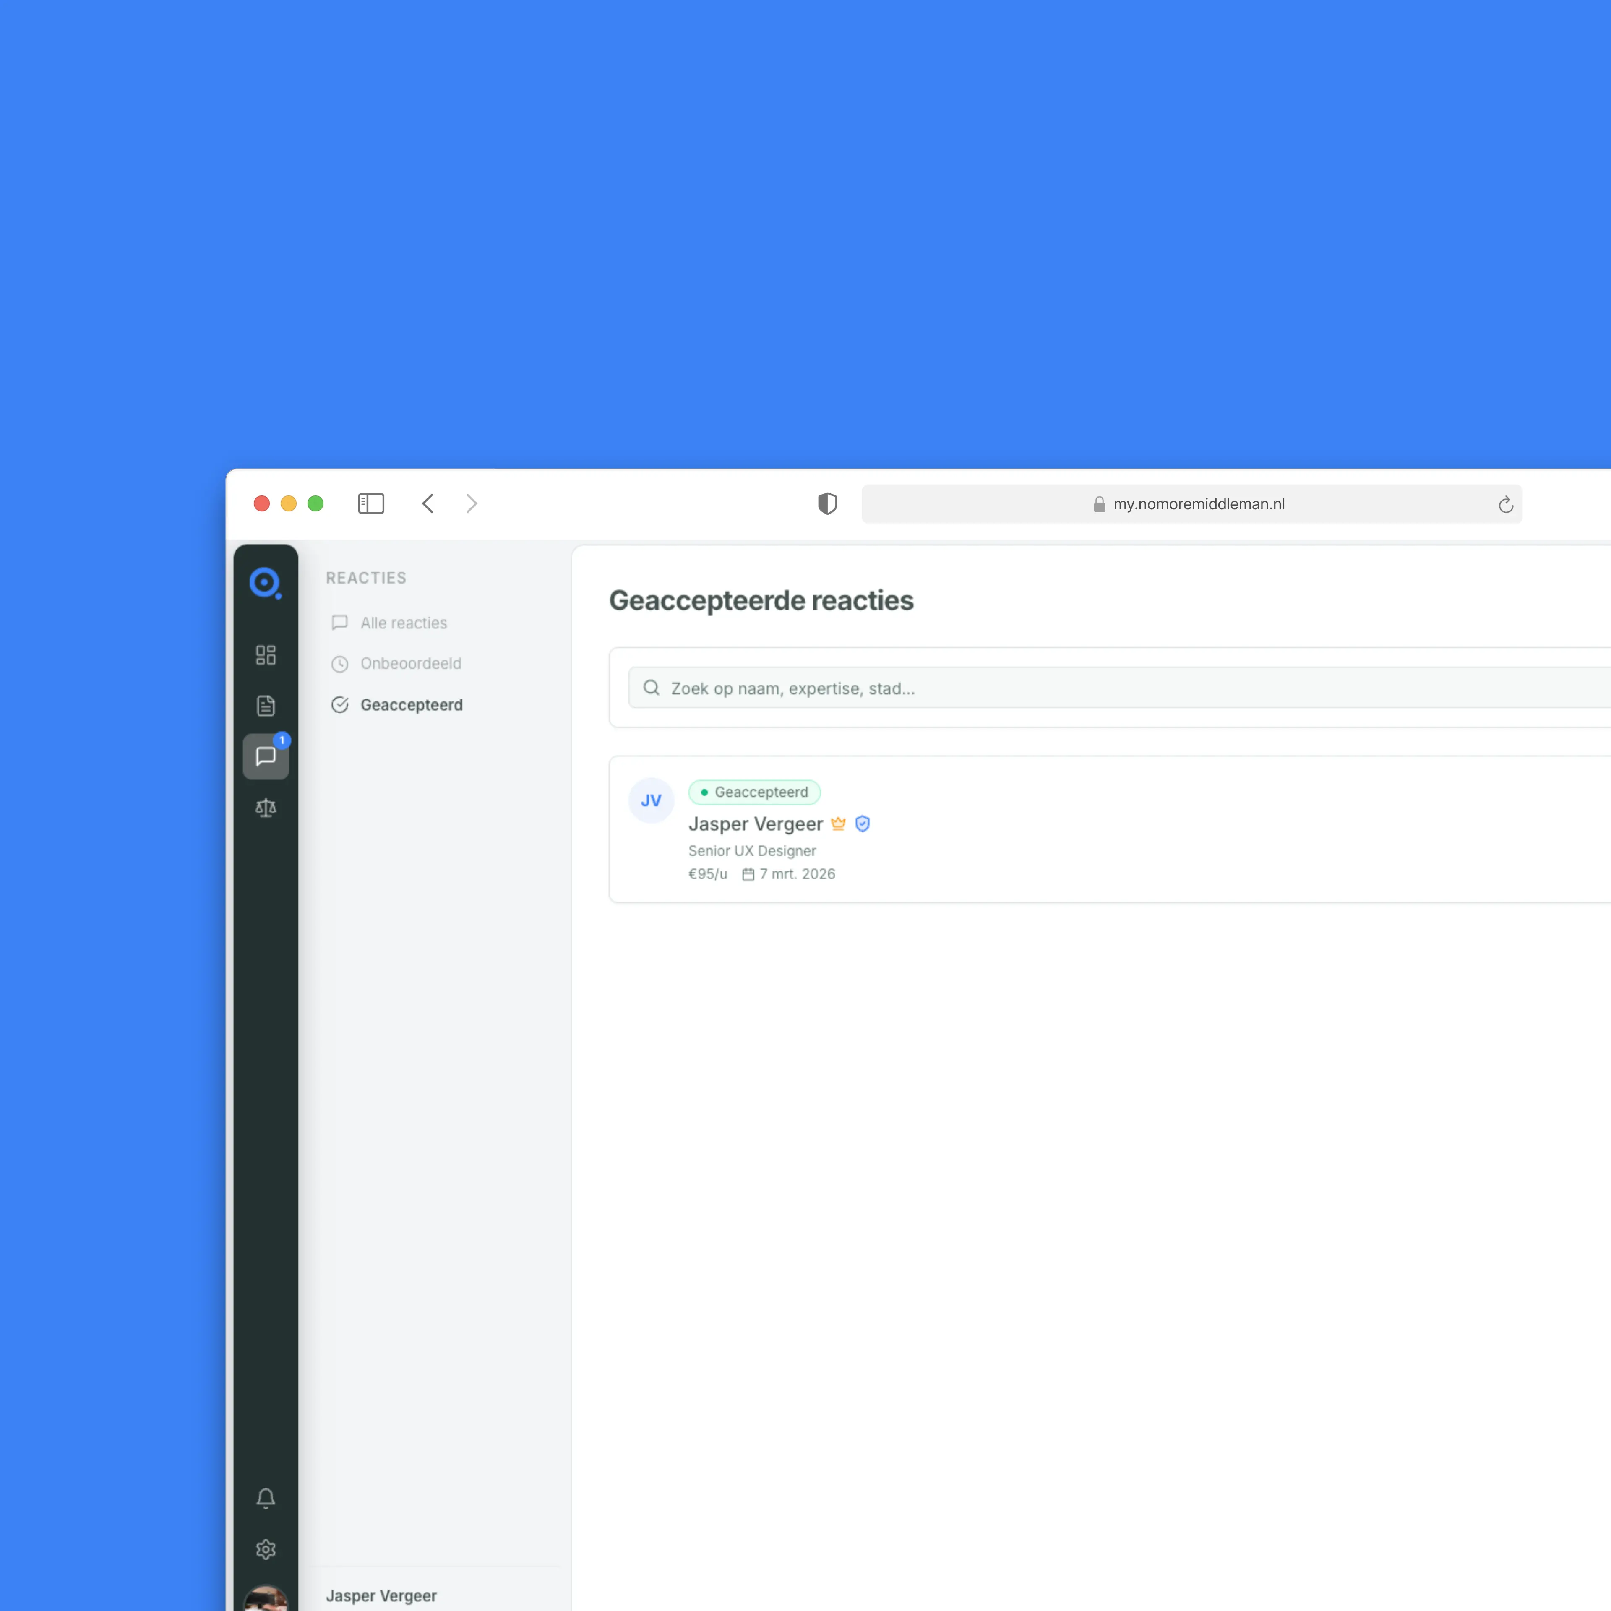Click the search field for naam, expertise, stad
Image resolution: width=1611 pixels, height=1611 pixels.
tap(1084, 688)
